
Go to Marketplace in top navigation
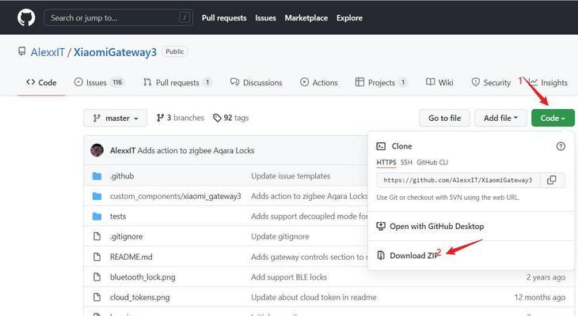click(x=306, y=17)
